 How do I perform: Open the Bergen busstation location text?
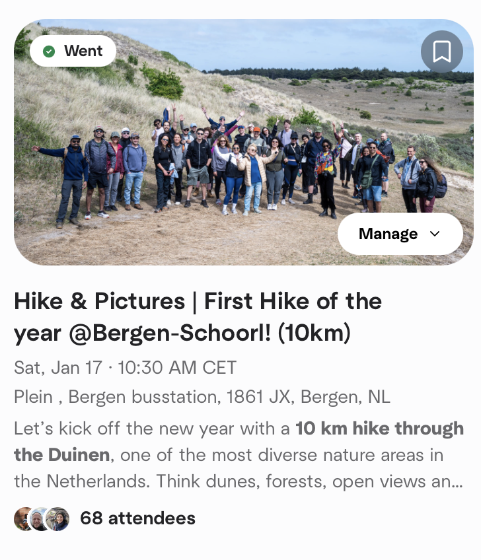(x=202, y=397)
